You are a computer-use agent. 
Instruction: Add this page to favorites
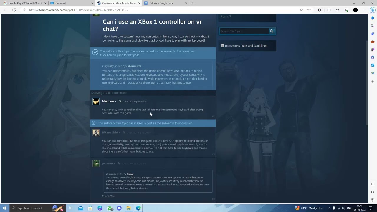(x=309, y=10)
